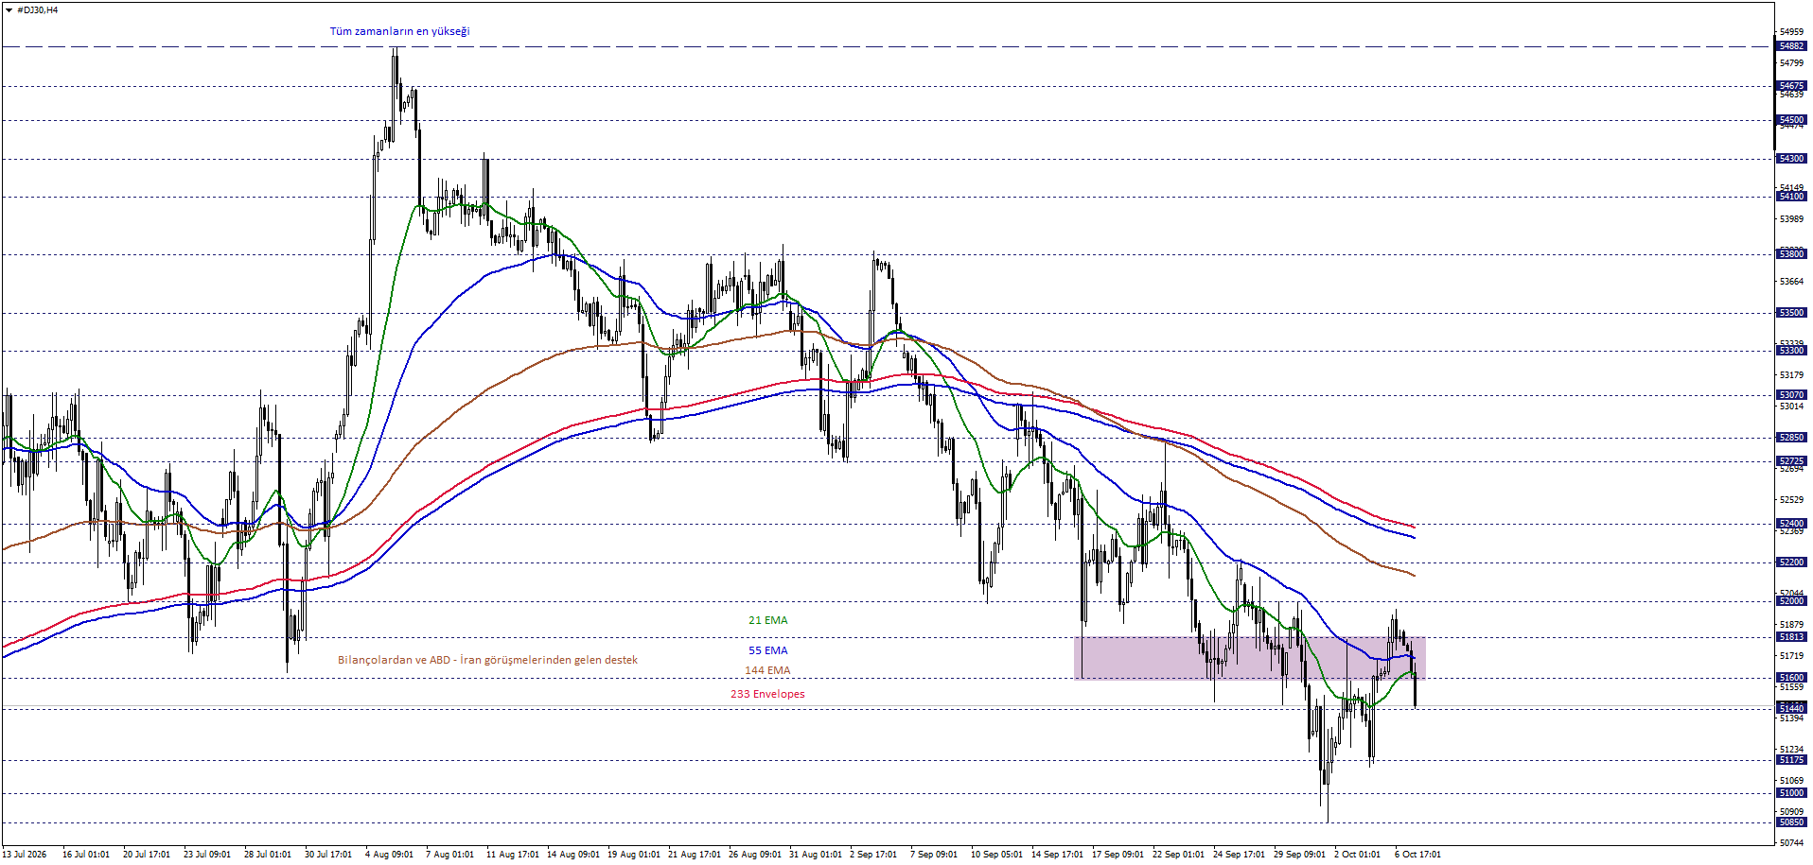Click the '6 Oct 17:01' time axis label
This screenshot has height=865, width=1813.
(1417, 855)
